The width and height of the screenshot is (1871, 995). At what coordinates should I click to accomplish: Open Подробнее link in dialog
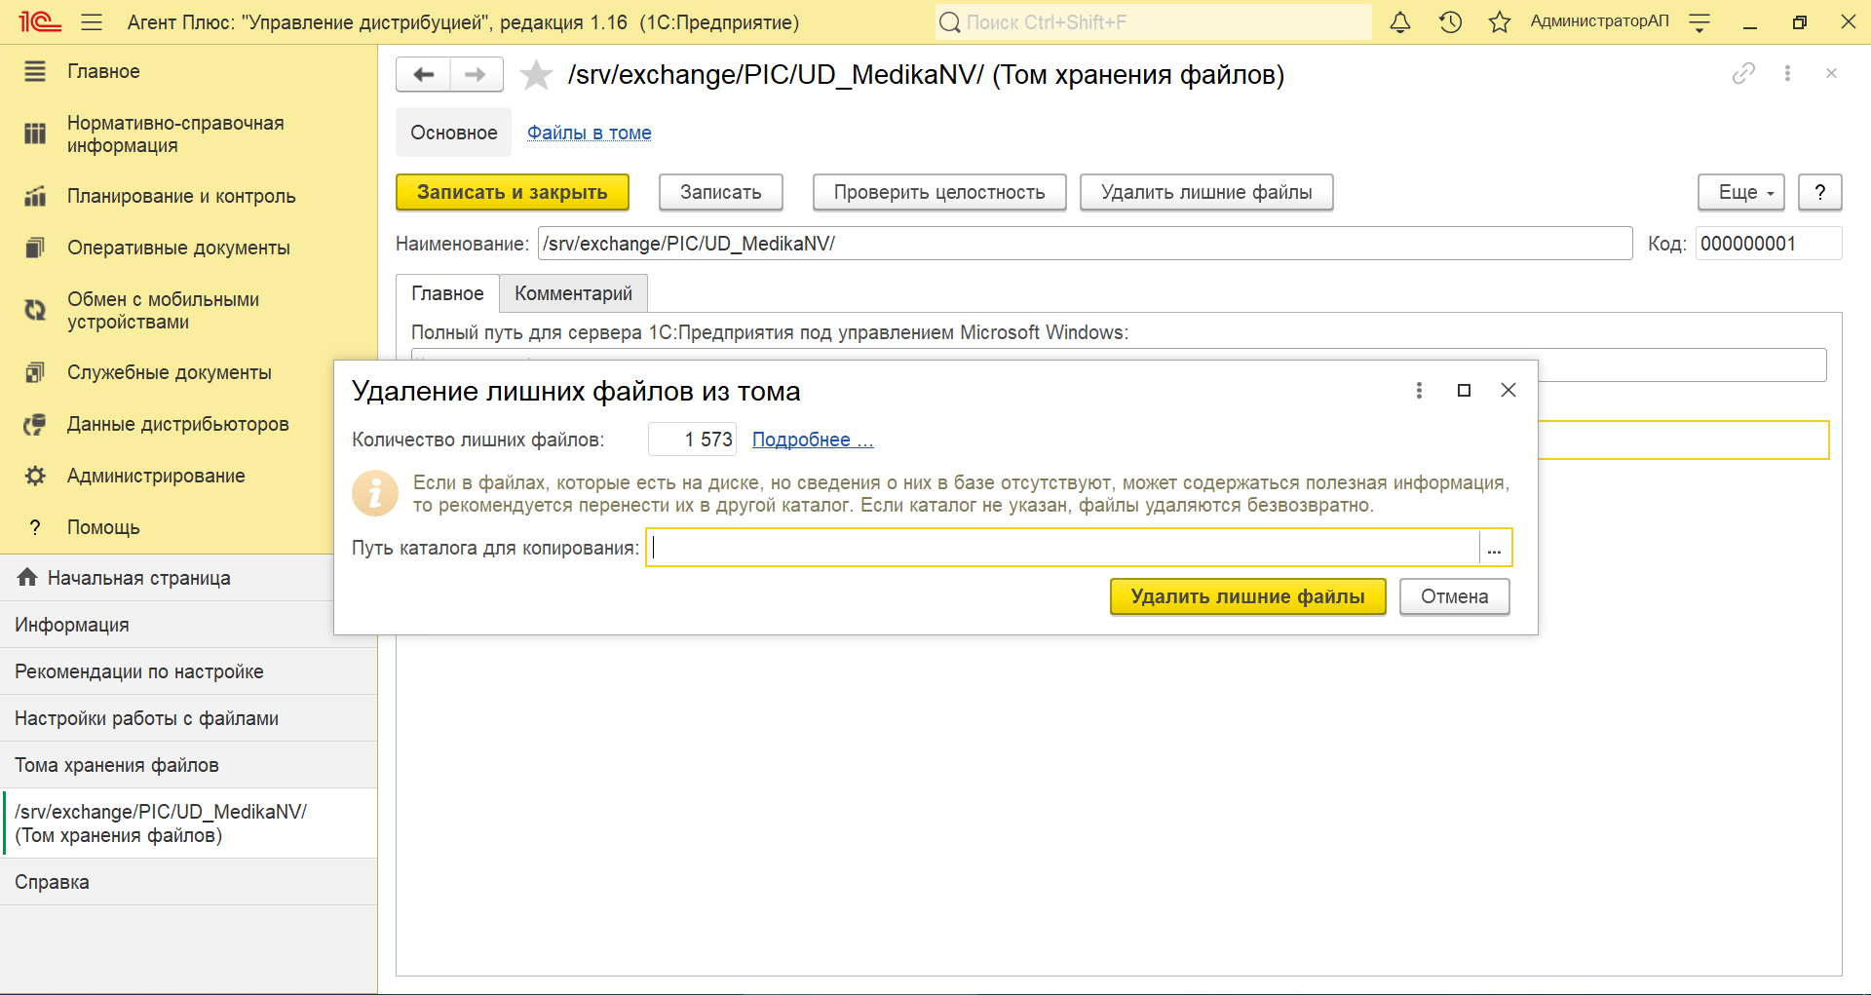pos(813,440)
